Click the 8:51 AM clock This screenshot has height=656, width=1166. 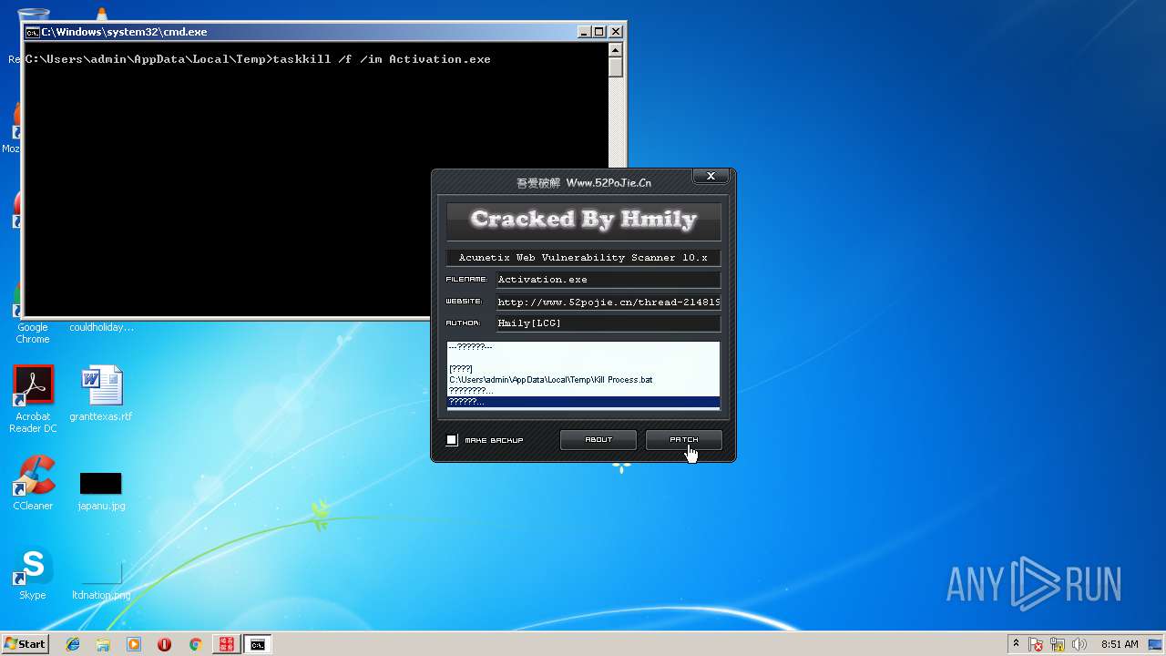(x=1120, y=644)
